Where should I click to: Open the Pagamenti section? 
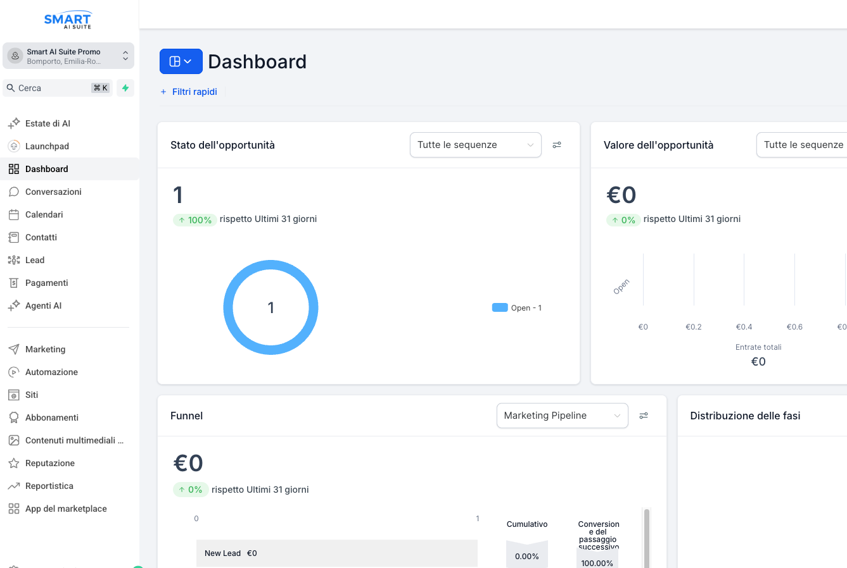46,283
